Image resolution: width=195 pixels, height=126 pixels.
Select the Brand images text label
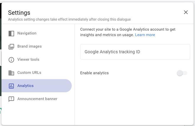(30, 46)
